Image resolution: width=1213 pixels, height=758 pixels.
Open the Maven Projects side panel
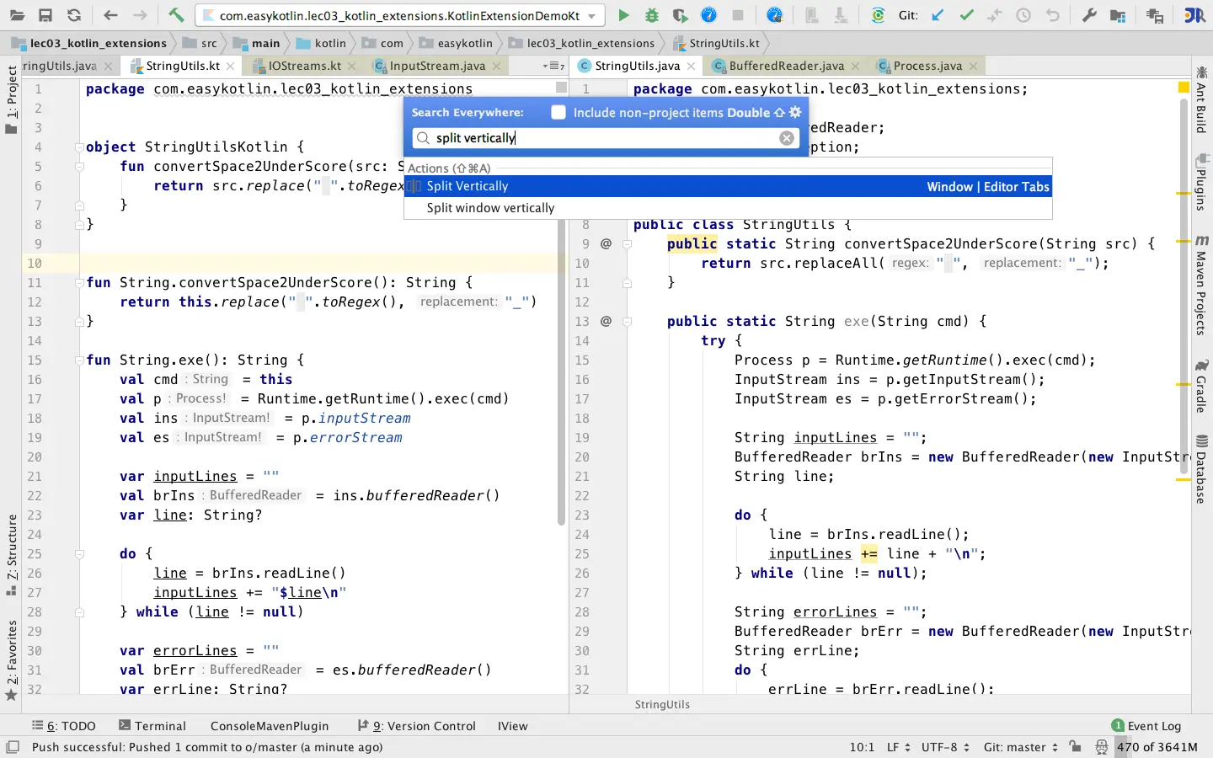click(1202, 285)
